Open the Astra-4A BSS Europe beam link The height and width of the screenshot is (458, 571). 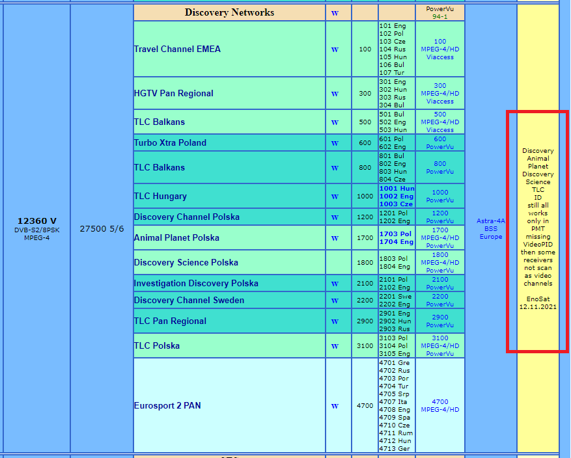[490, 228]
